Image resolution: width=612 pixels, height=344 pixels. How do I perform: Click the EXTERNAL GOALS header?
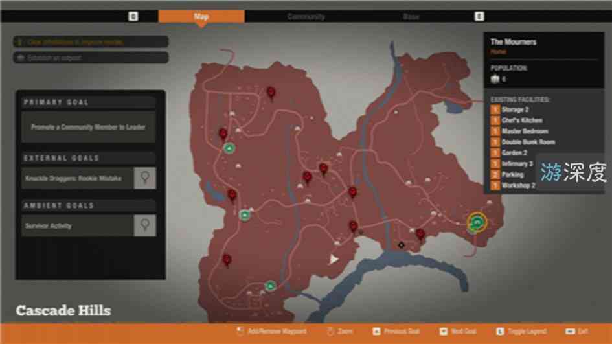pyautogui.click(x=62, y=158)
